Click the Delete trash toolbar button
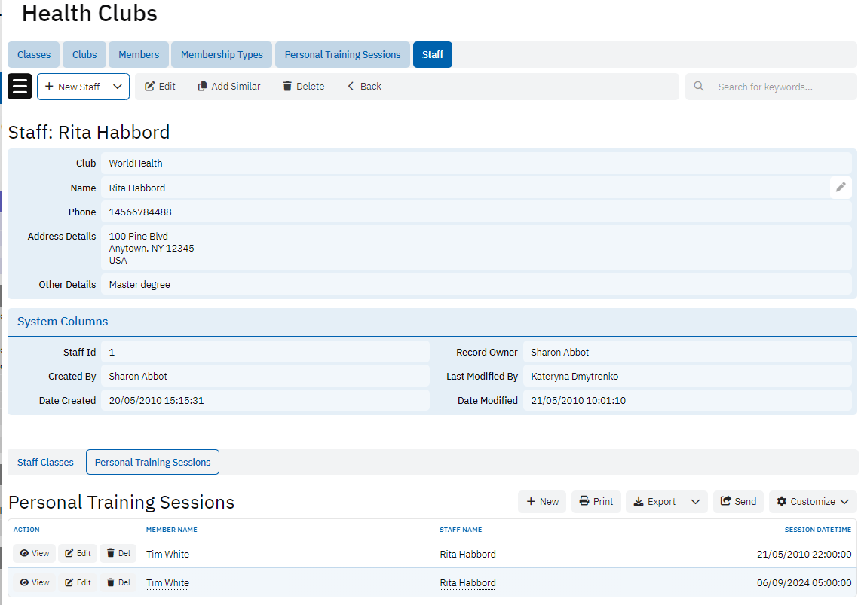 303,87
